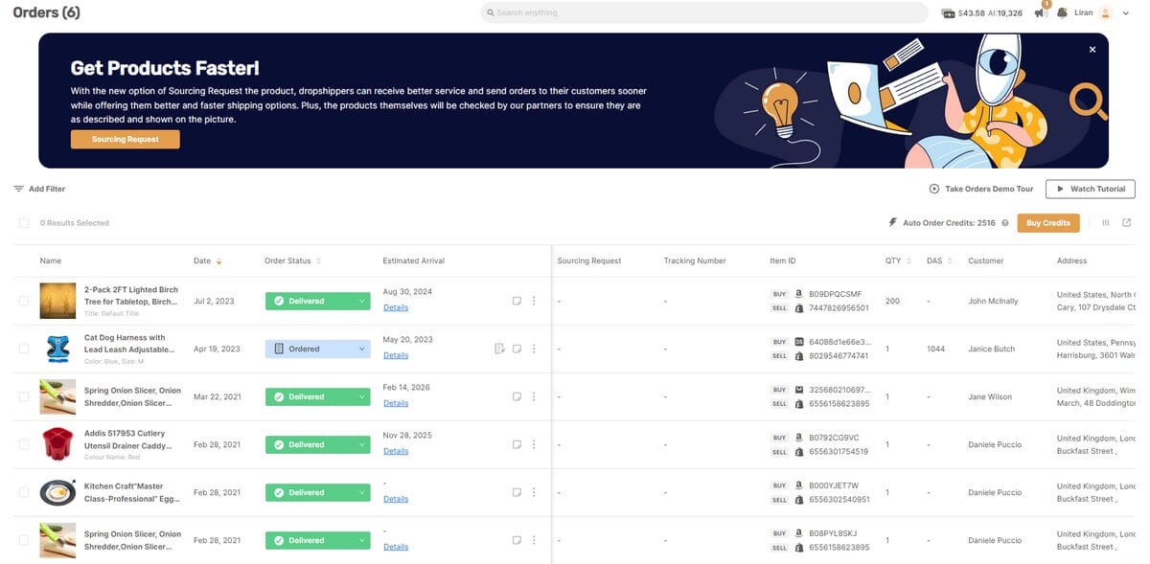The height and width of the screenshot is (564, 1150).
Task: Select the checkbox on the first order row
Action: tap(23, 300)
